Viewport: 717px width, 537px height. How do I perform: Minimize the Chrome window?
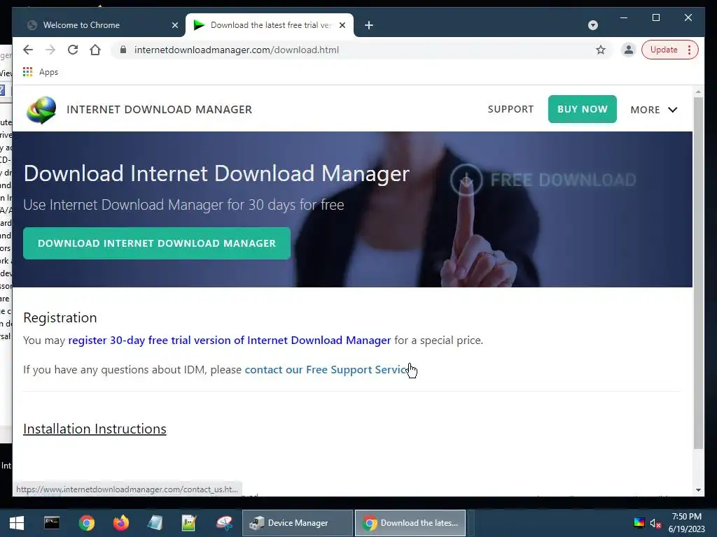click(x=624, y=17)
